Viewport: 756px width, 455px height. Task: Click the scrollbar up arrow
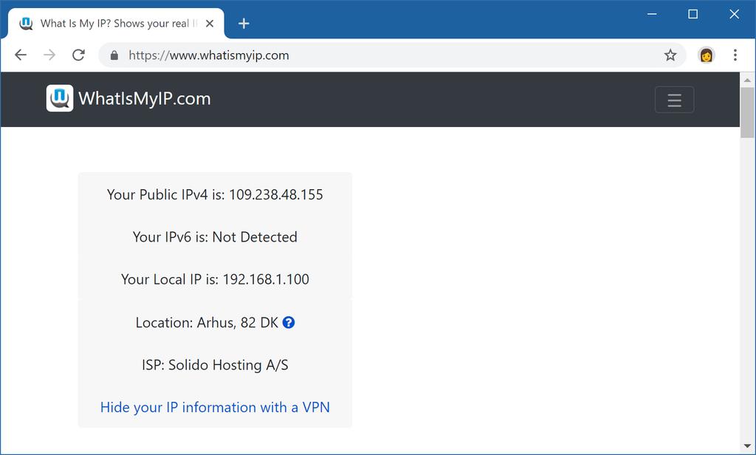pos(747,80)
